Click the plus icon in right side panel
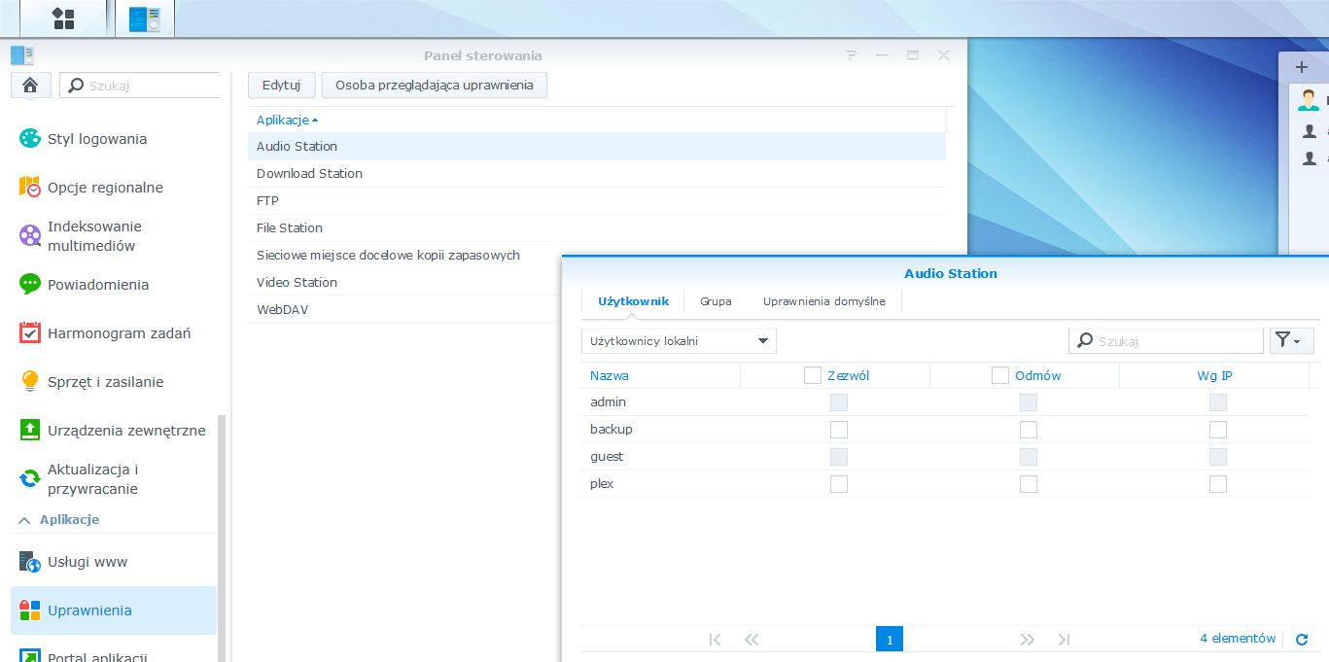Viewport: 1329px width, 662px height. [x=1302, y=67]
